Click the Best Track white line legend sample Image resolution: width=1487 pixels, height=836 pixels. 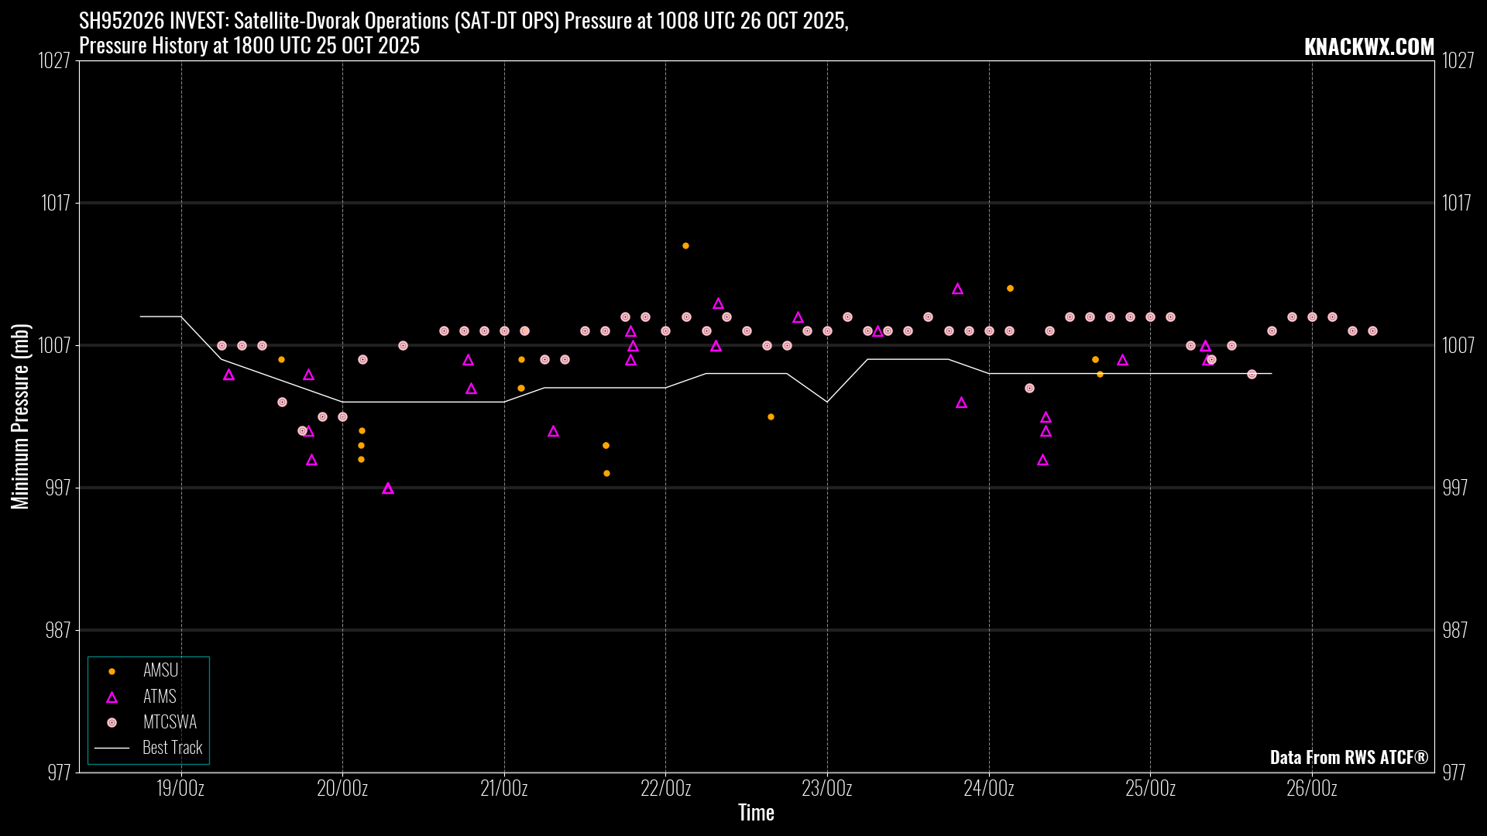112,748
